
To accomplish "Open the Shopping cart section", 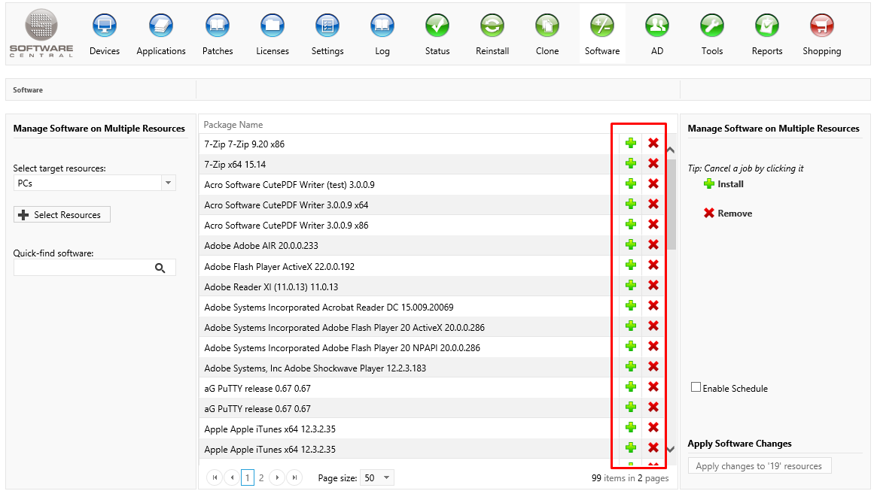I will 821,26.
